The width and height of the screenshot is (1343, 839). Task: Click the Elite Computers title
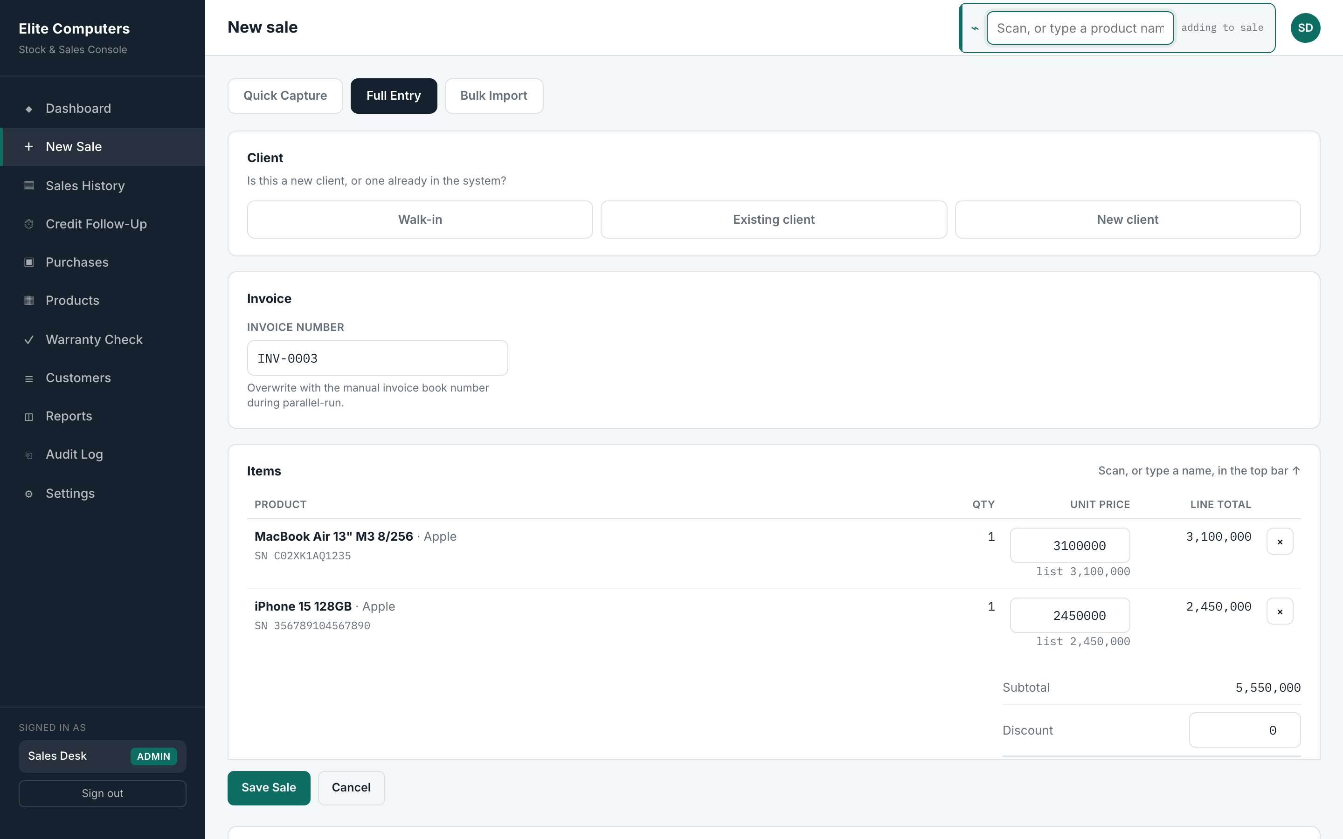(74, 28)
